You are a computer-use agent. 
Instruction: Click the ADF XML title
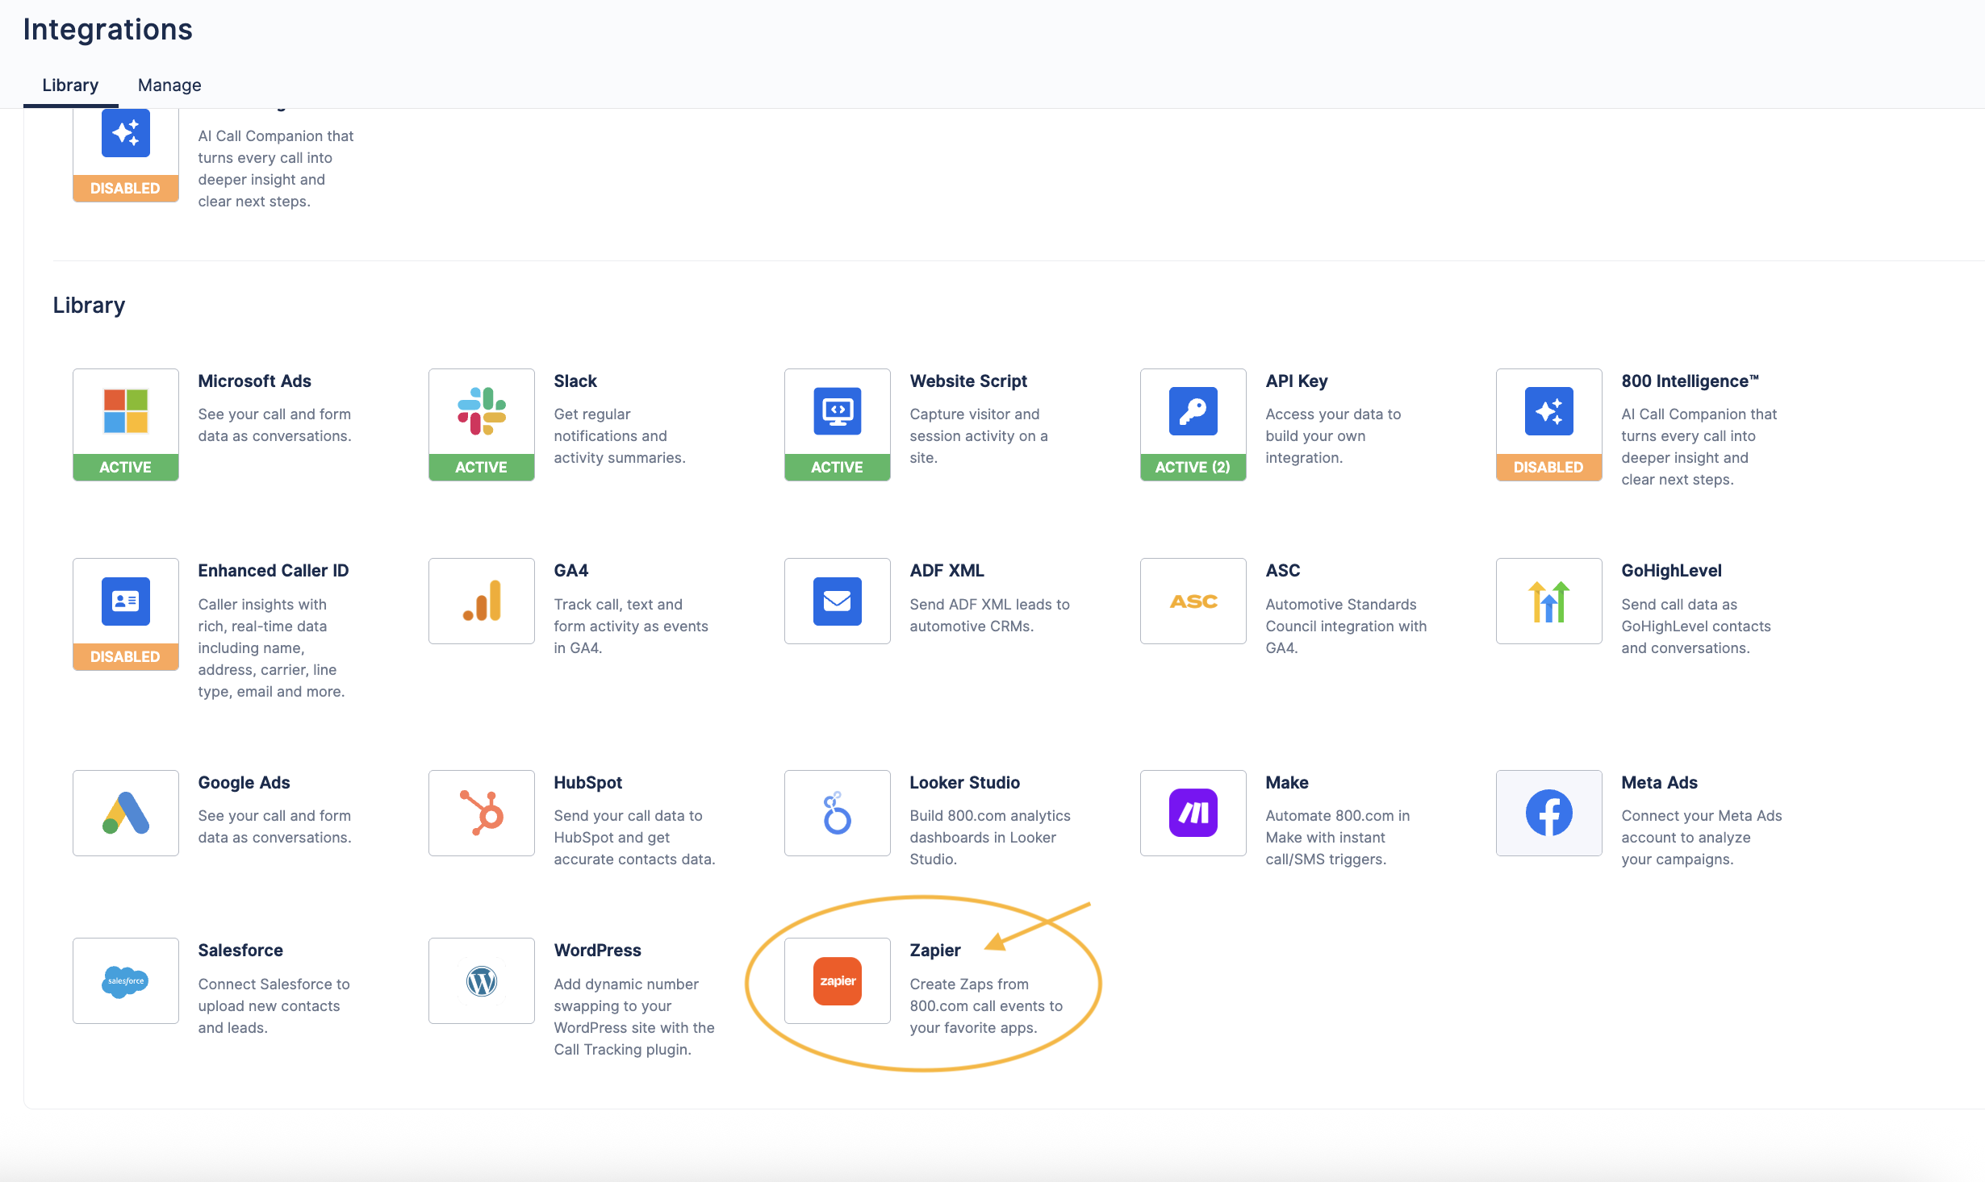click(x=947, y=571)
